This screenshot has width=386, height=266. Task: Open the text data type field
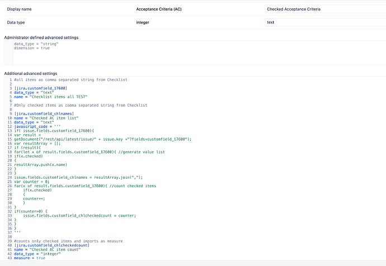pyautogui.click(x=324, y=22)
